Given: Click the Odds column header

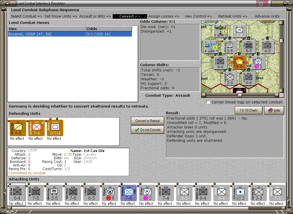Looking at the screenshot, I should pyautogui.click(x=109, y=29).
